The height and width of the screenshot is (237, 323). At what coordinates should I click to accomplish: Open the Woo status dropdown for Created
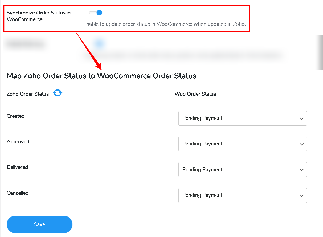242,118
